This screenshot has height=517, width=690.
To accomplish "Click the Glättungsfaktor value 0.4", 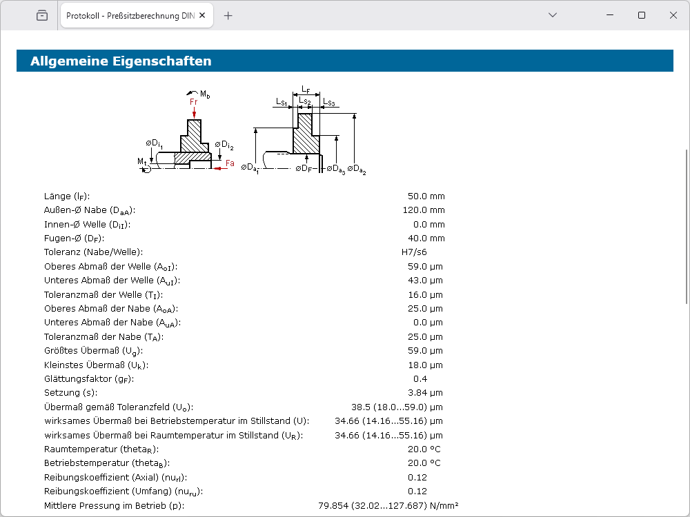I will click(x=420, y=379).
